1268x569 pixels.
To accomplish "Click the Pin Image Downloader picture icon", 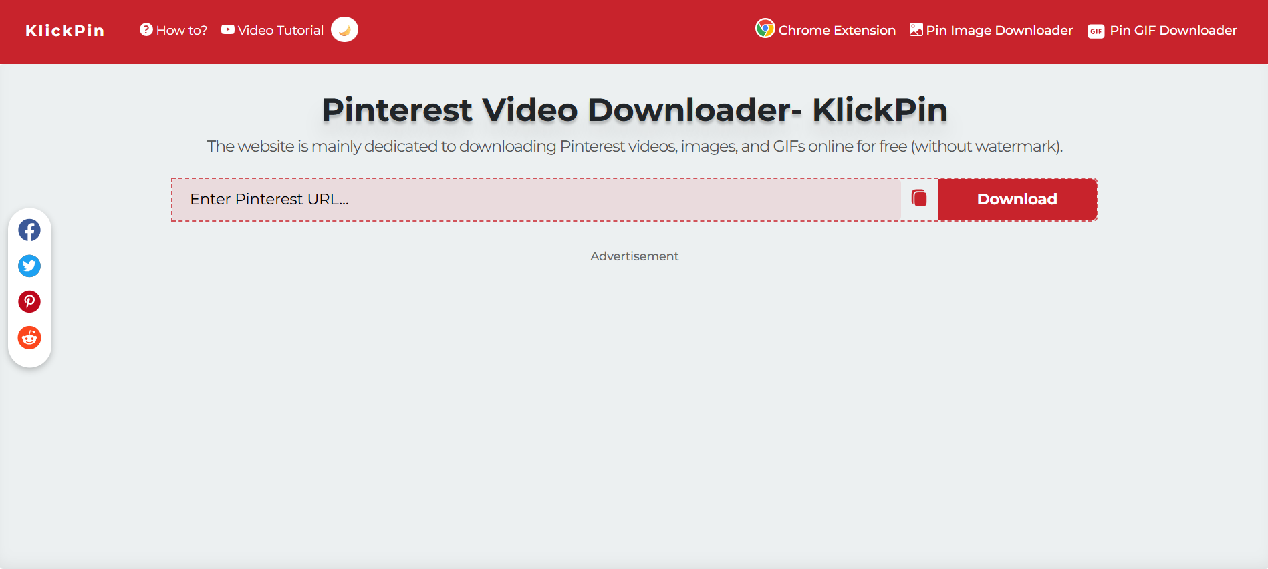I will click(916, 29).
